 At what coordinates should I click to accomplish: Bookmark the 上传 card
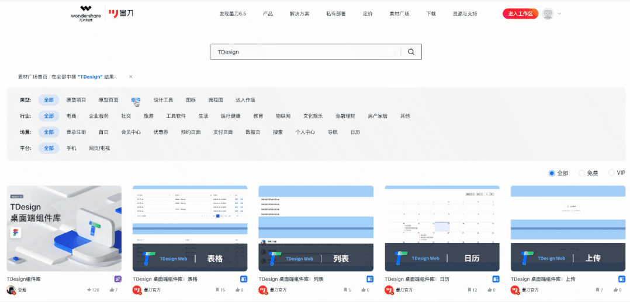(x=598, y=290)
